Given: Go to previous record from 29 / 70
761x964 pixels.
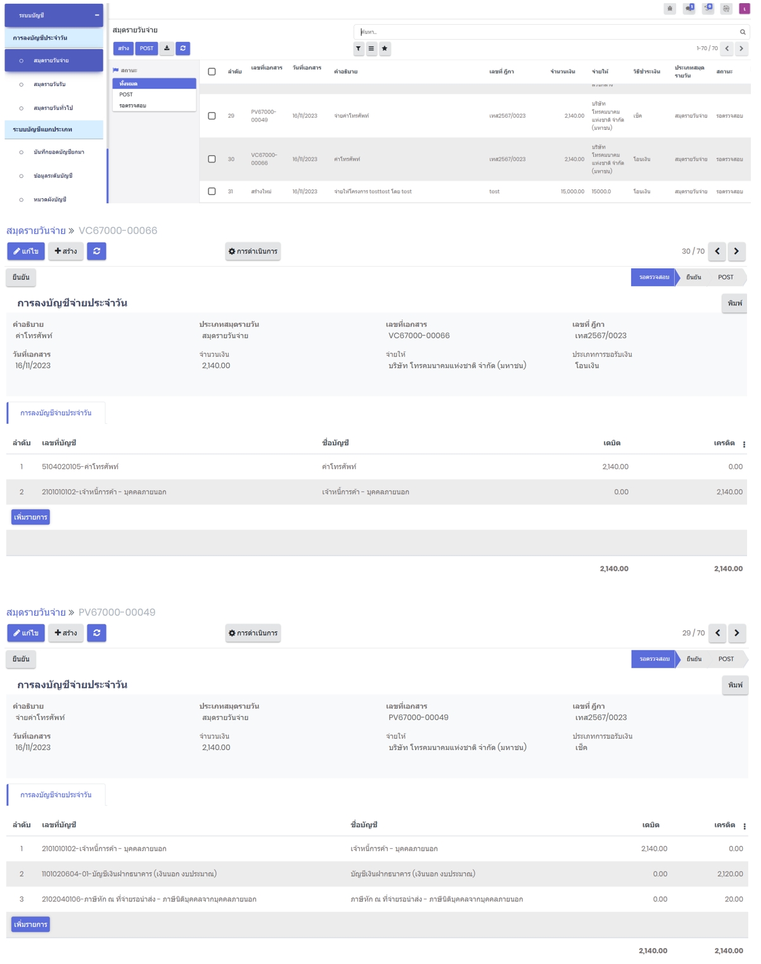Looking at the screenshot, I should coord(717,633).
